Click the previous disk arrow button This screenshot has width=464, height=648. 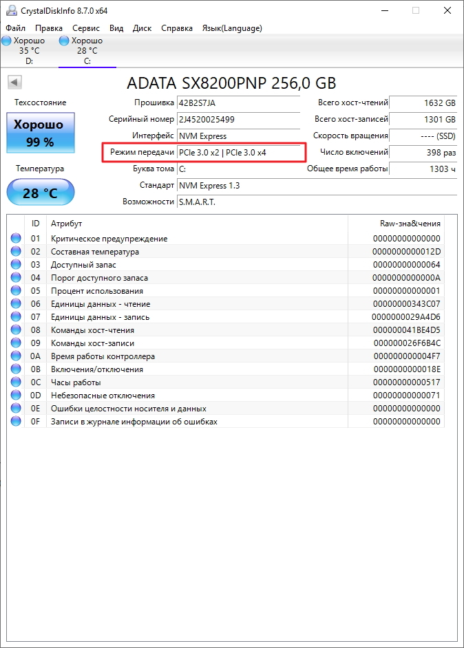tap(14, 82)
